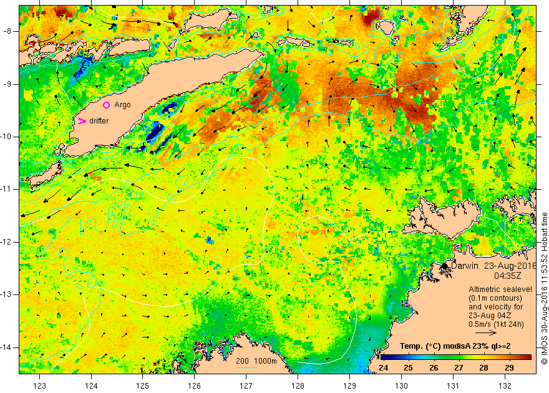Click the latitude axis label -9

tap(8, 84)
